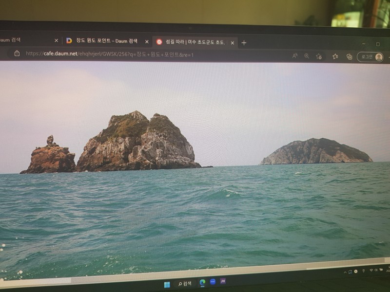
Task: Click the Microsoft Edge taskbar icon
Action: [x=202, y=283]
